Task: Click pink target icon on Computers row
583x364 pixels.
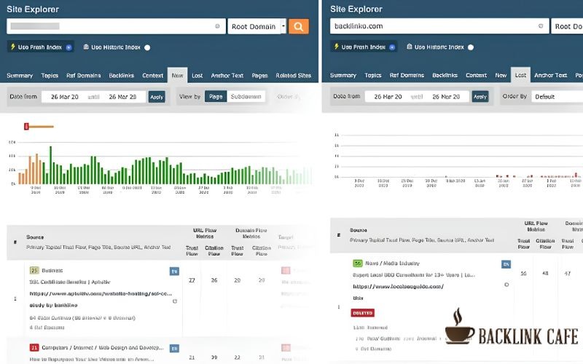Action: coord(286,348)
